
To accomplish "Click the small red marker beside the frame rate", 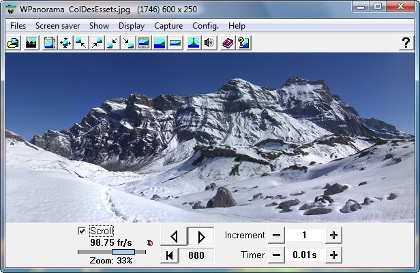I will 150,243.
